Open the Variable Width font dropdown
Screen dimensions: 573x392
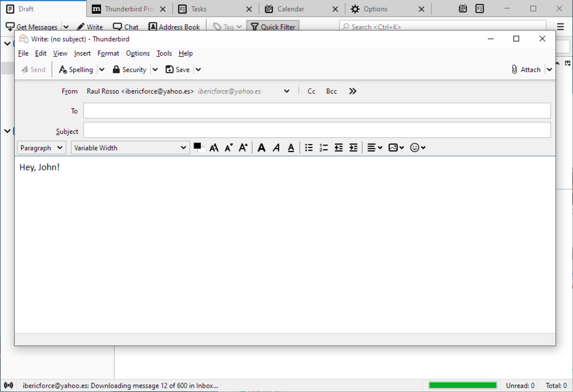pyautogui.click(x=130, y=148)
